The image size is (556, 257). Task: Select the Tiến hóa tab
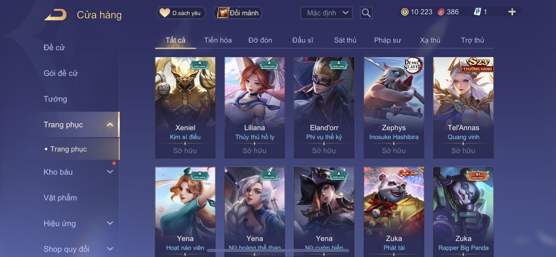[x=218, y=40]
